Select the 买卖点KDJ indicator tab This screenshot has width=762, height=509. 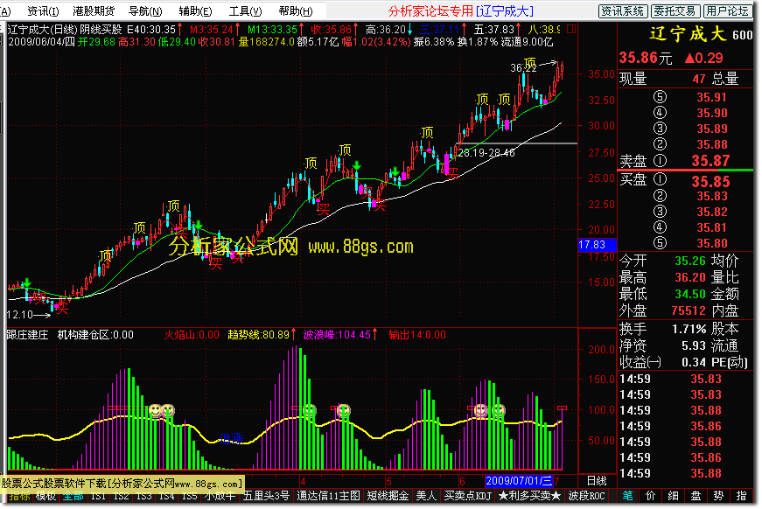point(467,496)
